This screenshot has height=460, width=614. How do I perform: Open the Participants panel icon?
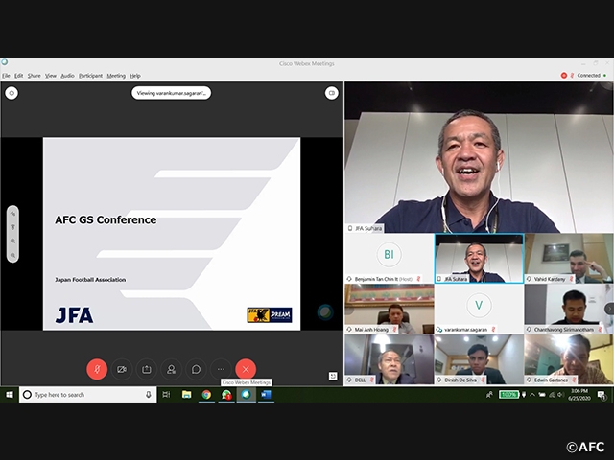172,369
